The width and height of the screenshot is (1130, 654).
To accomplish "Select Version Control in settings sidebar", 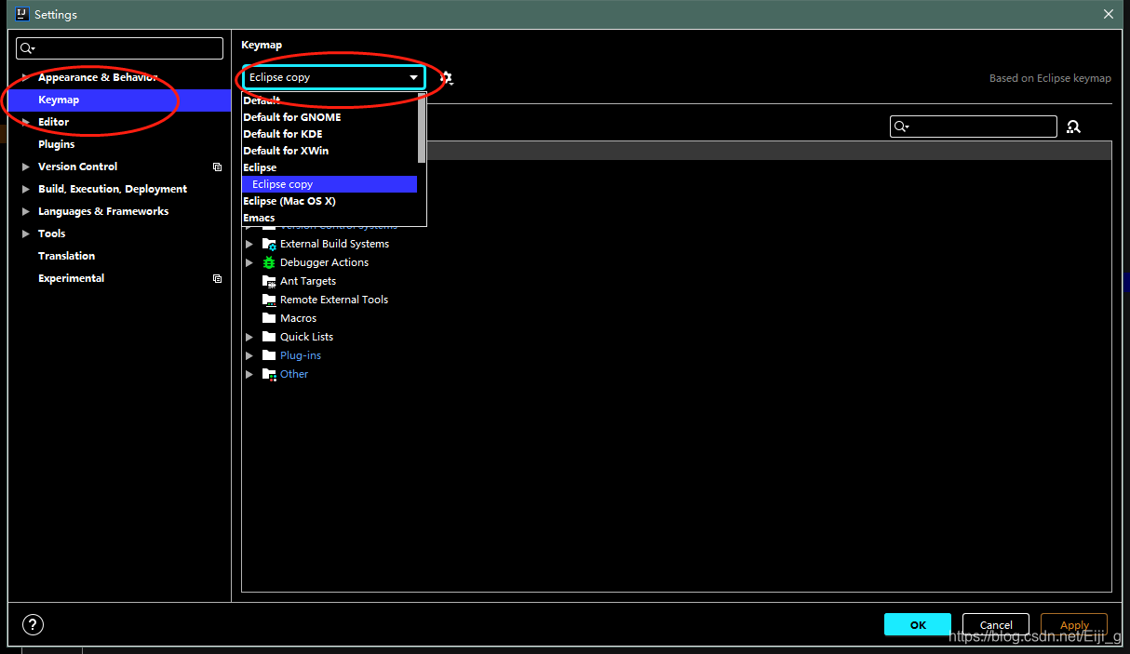I will (x=119, y=167).
